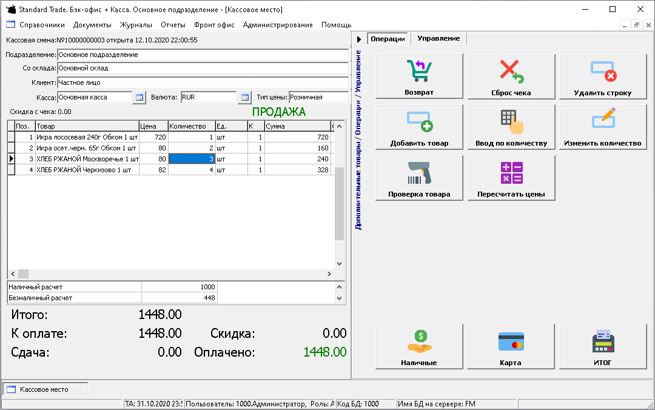Viewport: 655px width, 410px height.
Task: Click the Кассовое место taskbar window button
Action: [x=45, y=389]
